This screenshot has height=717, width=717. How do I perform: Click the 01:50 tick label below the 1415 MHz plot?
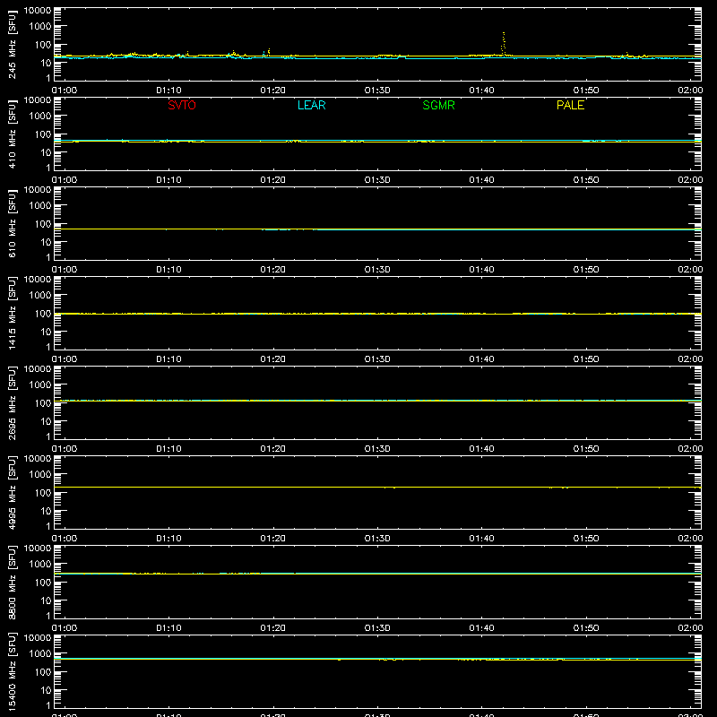pyautogui.click(x=586, y=359)
